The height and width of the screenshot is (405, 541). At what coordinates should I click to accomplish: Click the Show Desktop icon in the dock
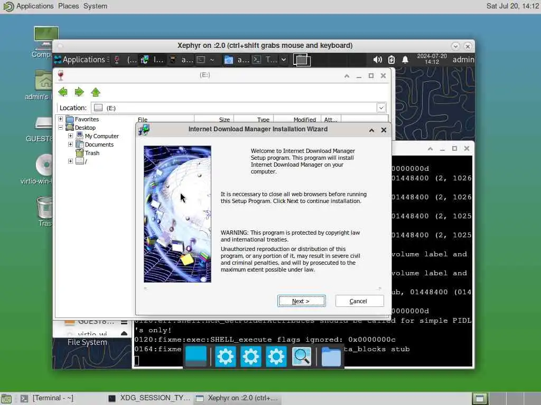click(196, 356)
